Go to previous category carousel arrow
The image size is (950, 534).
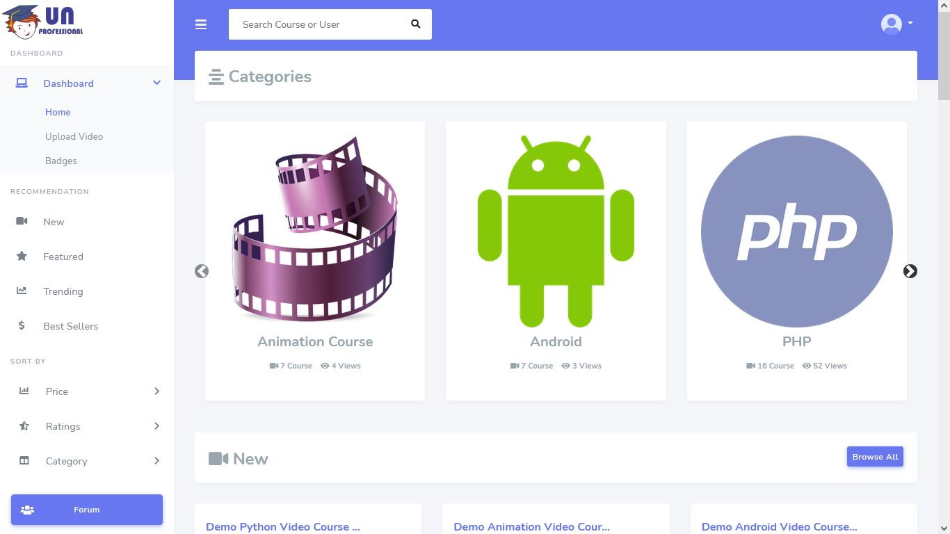(202, 271)
